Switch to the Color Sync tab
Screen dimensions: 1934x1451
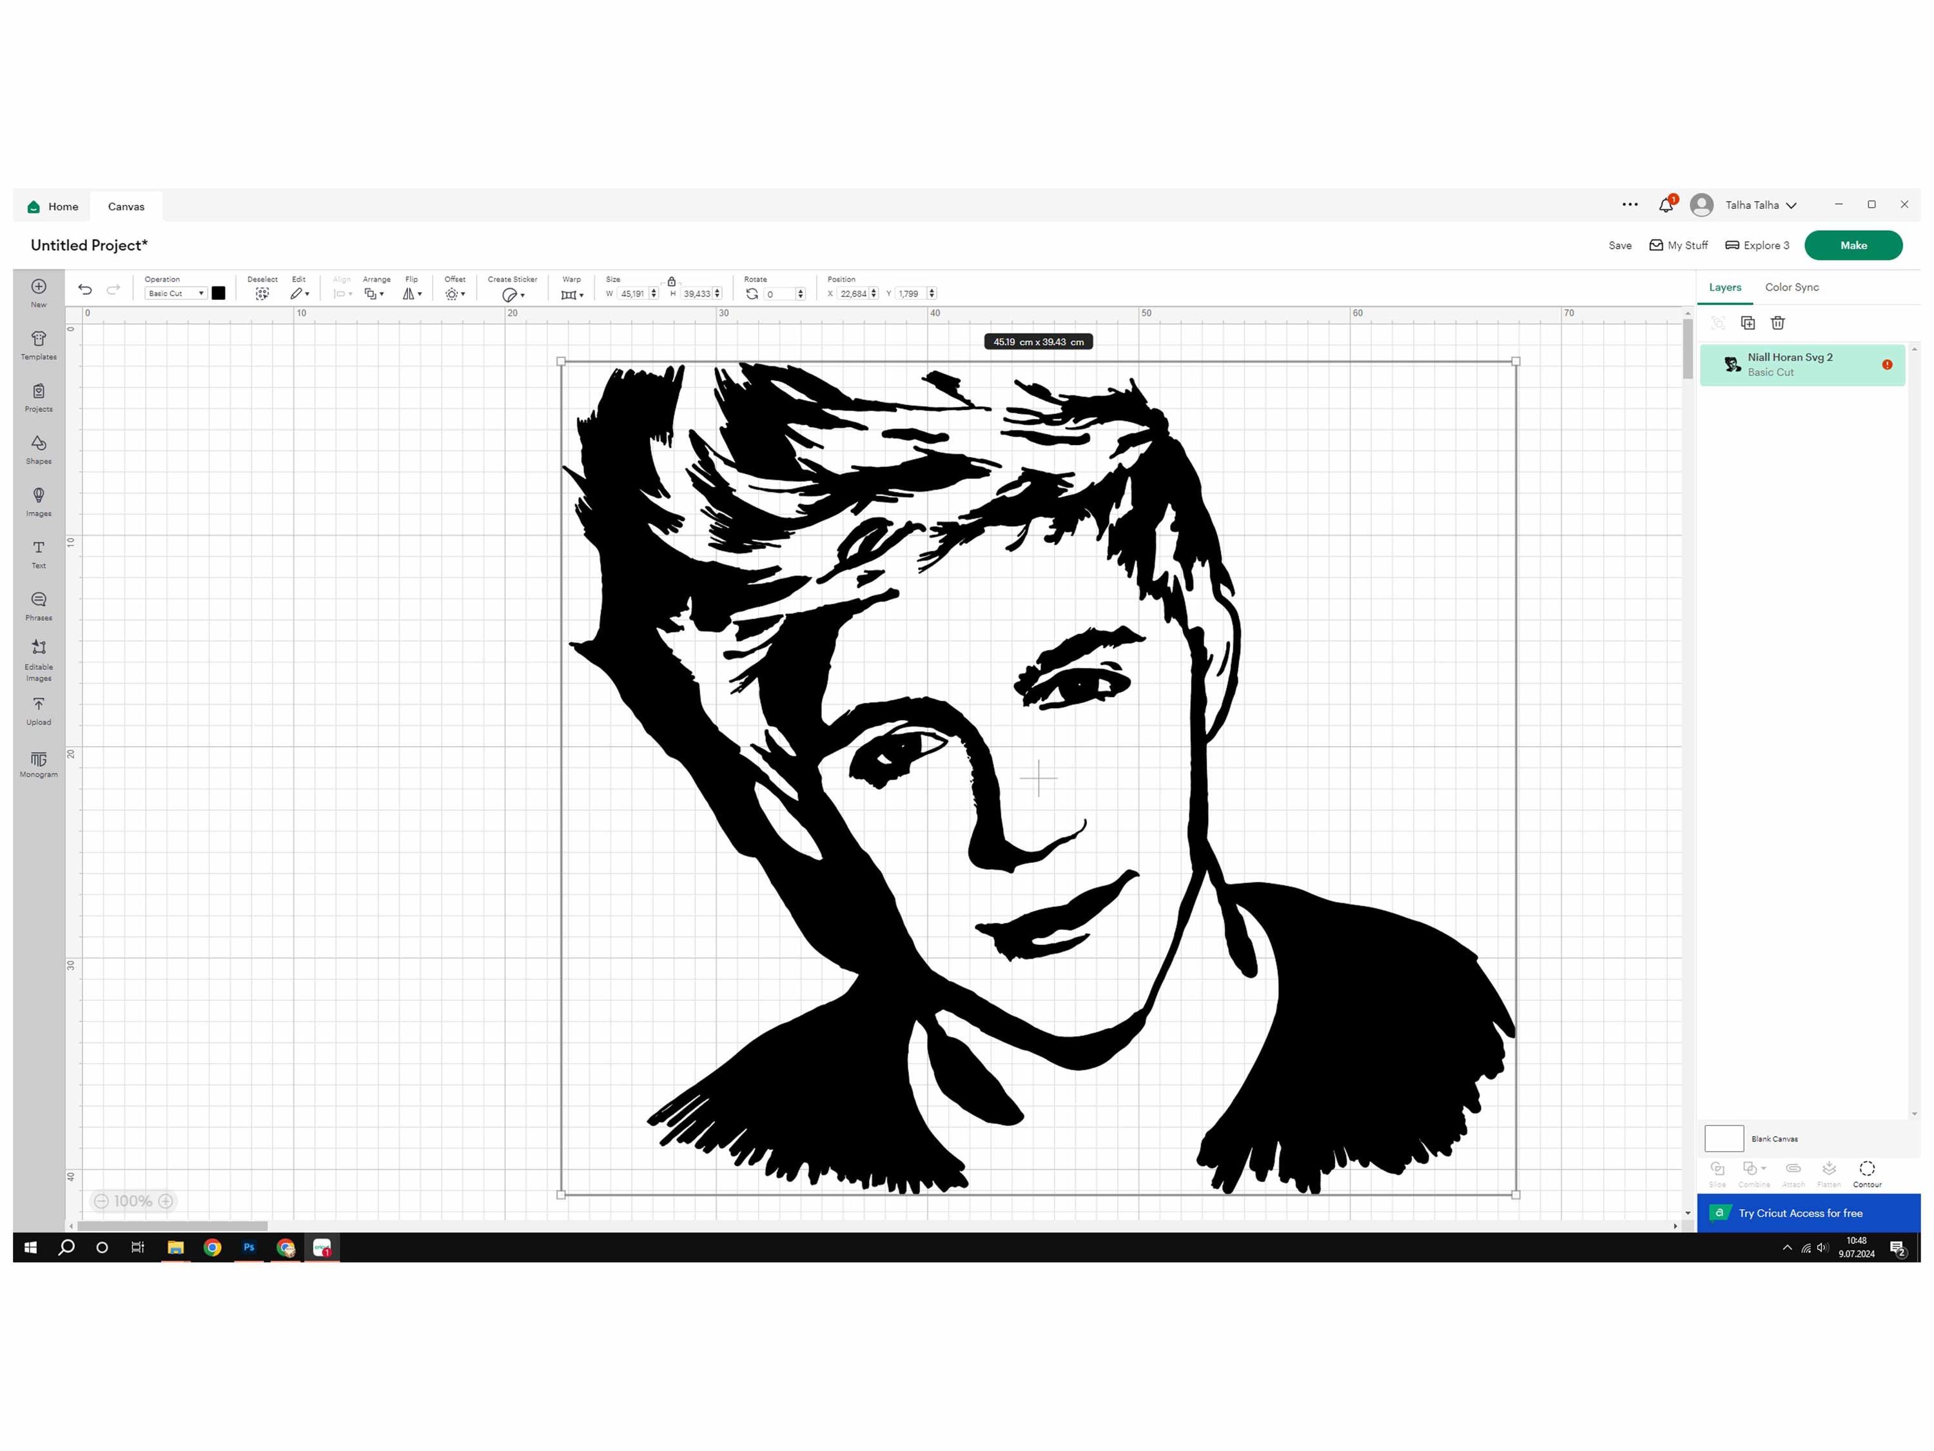[x=1791, y=287]
